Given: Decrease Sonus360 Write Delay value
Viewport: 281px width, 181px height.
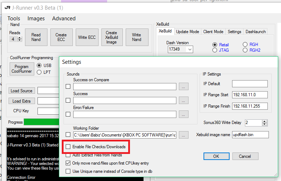Looking at the screenshot, I should (x=265, y=124).
